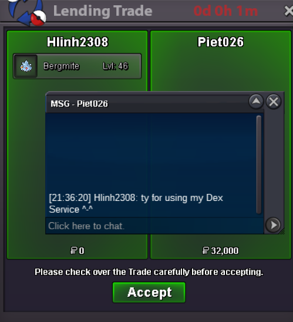Click the Piet026 player name heading
This screenshot has height=322, width=293.
[220, 42]
